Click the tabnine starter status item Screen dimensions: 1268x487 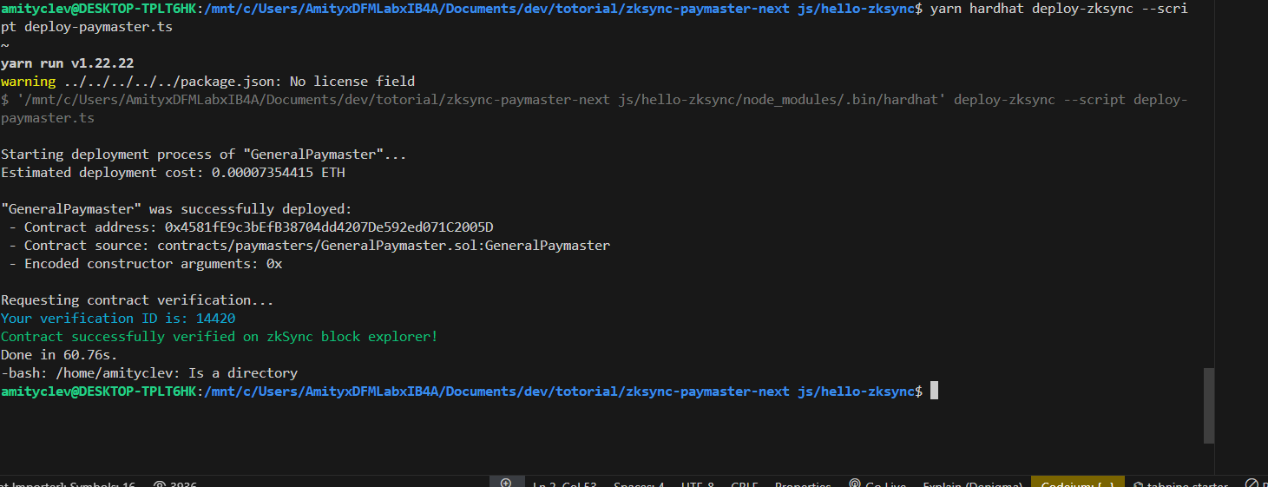tap(1179, 484)
